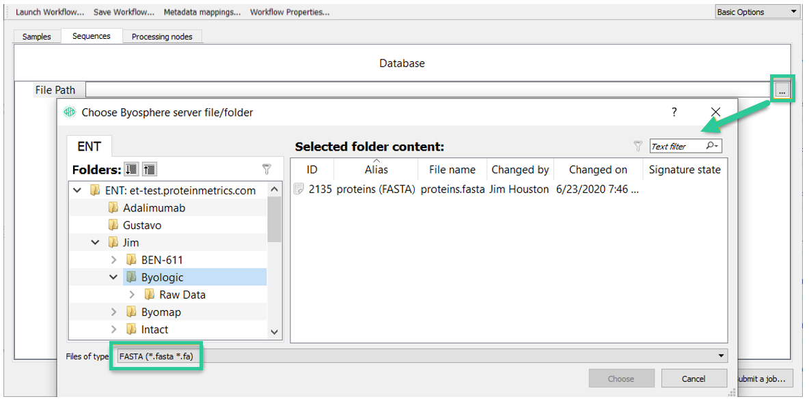The width and height of the screenshot is (809, 399).
Task: Open the dialog help question mark
Action: pos(674,112)
